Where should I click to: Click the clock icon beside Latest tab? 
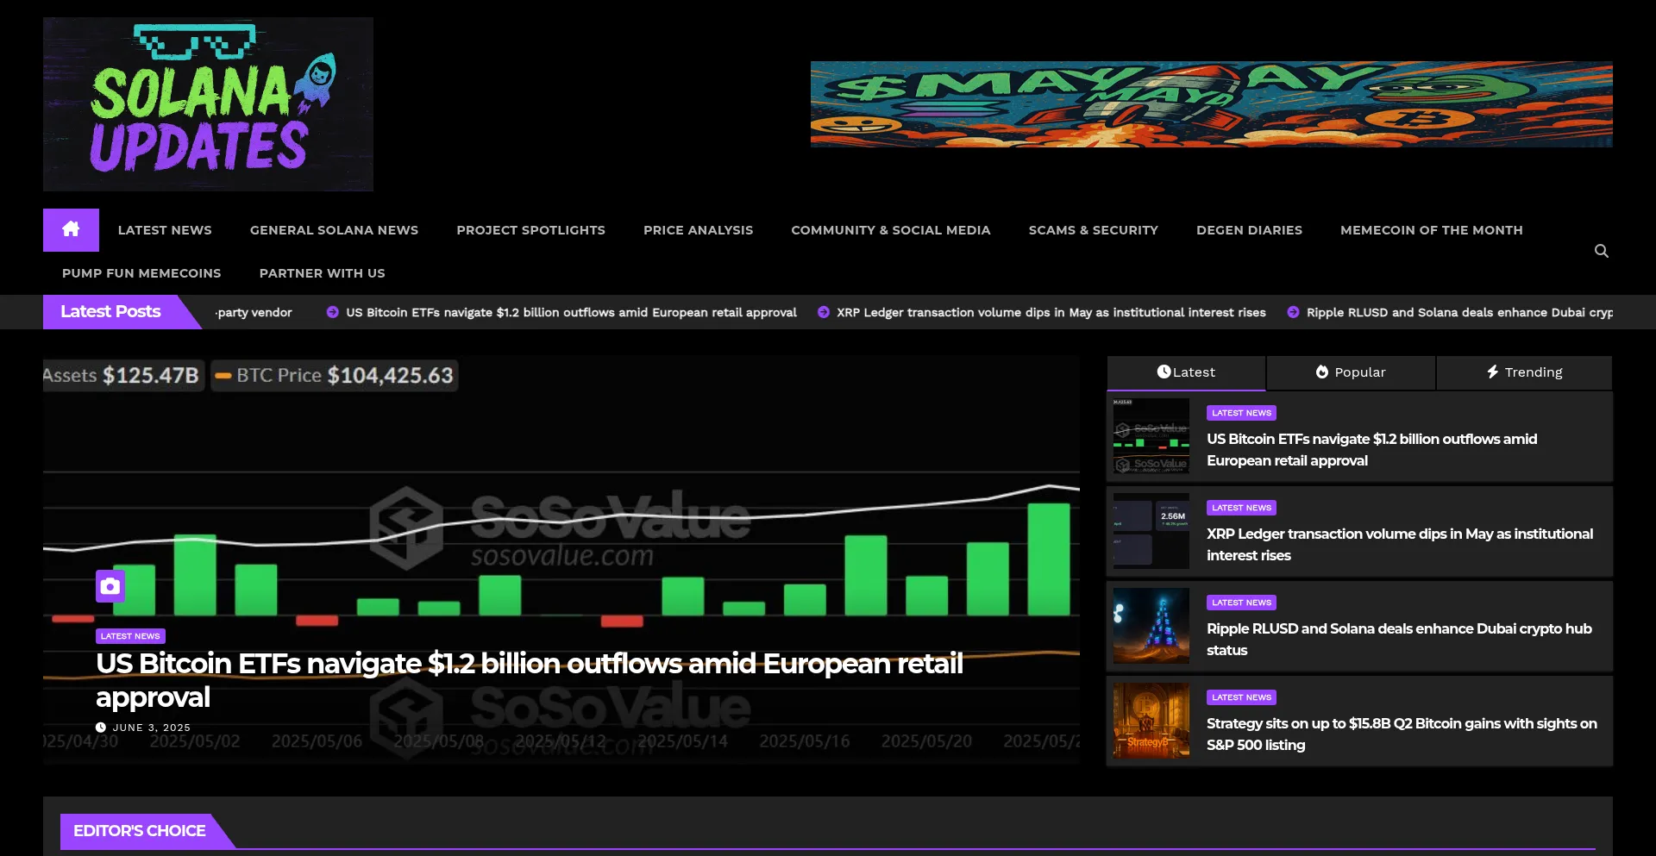click(x=1164, y=372)
